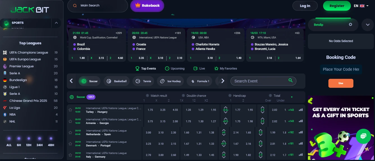Pick Turkey win odds 1.75
The height and width of the screenshot is (161, 375).
point(150,110)
